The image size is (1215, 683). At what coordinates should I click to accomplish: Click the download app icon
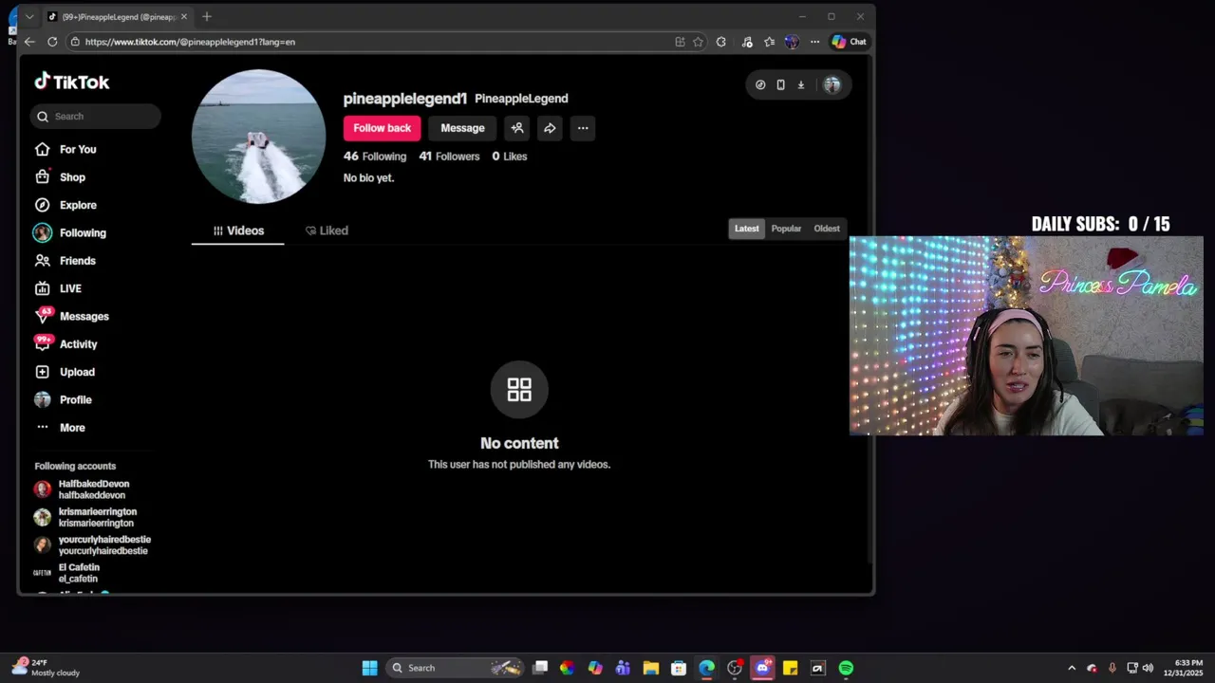coord(801,84)
